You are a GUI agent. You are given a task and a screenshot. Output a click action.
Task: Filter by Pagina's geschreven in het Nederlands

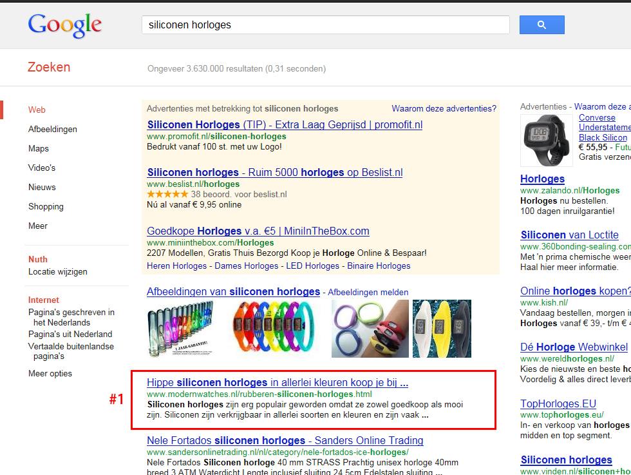click(x=71, y=318)
